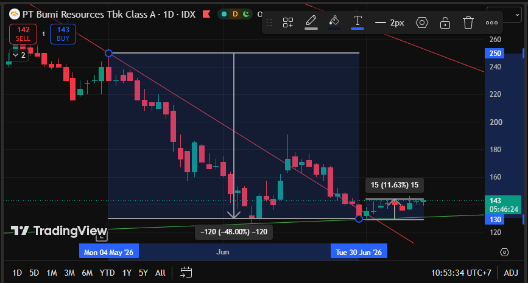The width and height of the screenshot is (528, 283).
Task: Click the orange D data status badge
Action: pos(235,14)
